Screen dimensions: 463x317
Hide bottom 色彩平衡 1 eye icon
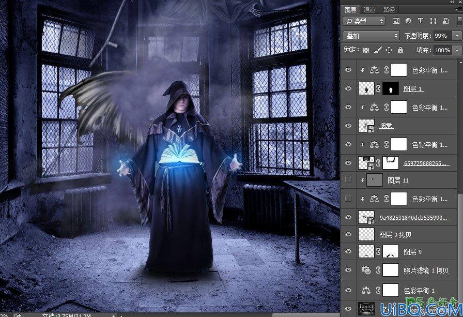point(348,290)
